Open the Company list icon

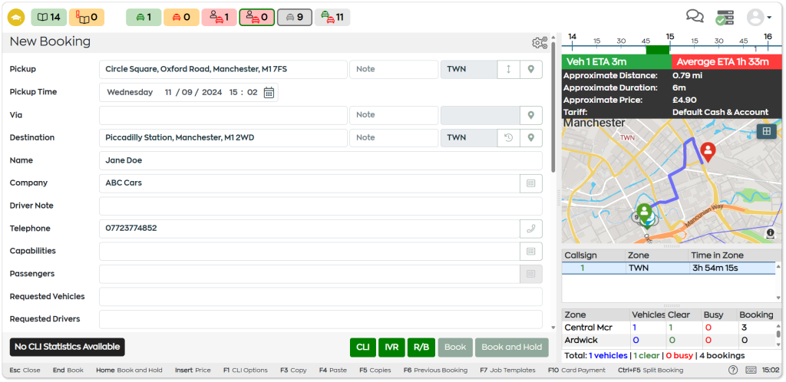pos(530,183)
